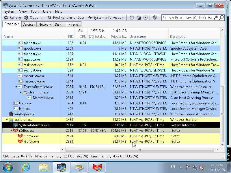Select sppsvc.exe process row
Screen dimensions: 231x173
coord(111,59)
